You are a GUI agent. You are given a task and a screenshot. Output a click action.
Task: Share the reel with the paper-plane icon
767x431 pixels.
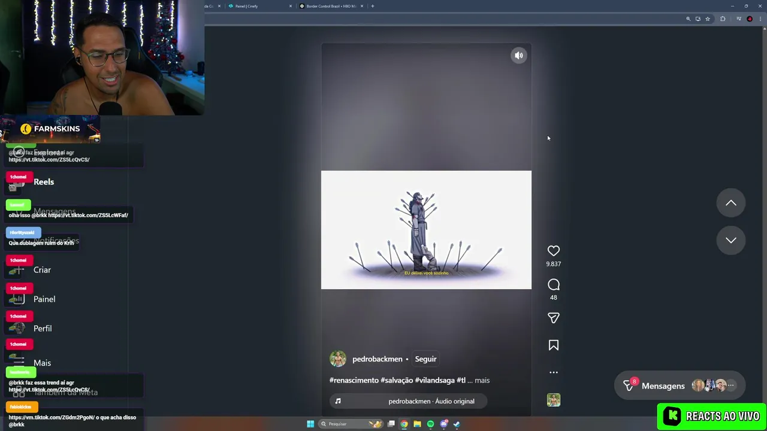point(554,318)
